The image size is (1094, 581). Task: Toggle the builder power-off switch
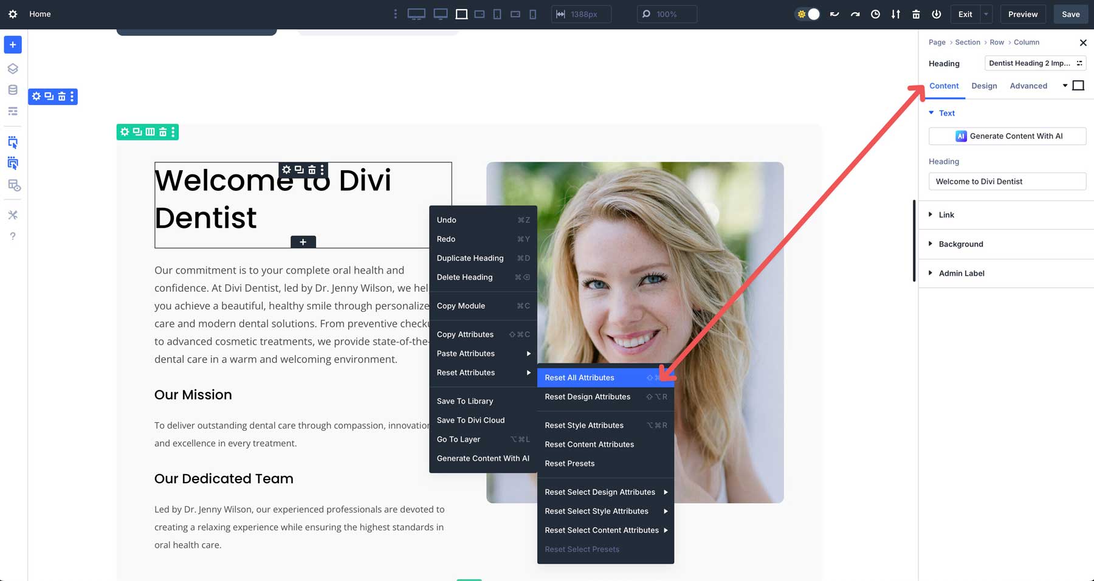(936, 14)
